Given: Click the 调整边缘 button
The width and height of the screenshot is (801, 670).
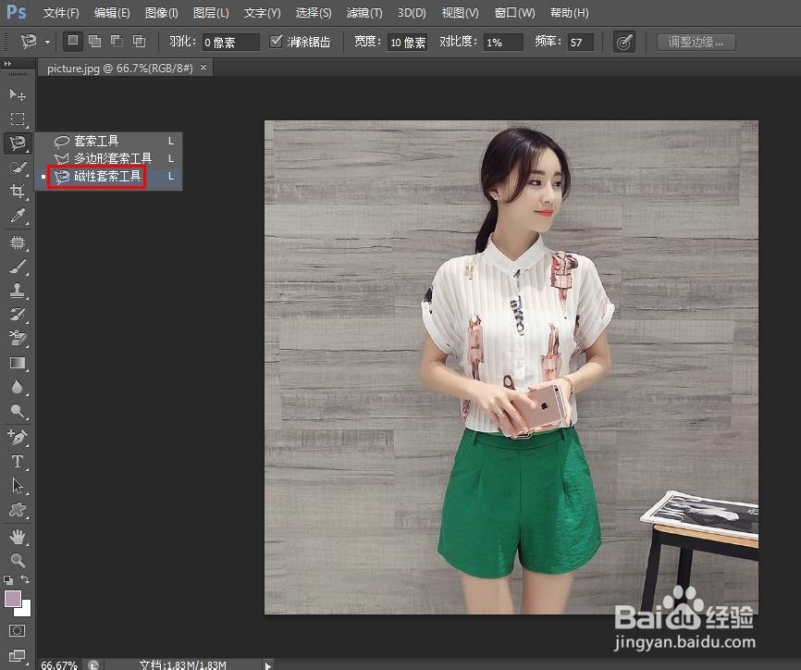Looking at the screenshot, I should click(696, 42).
